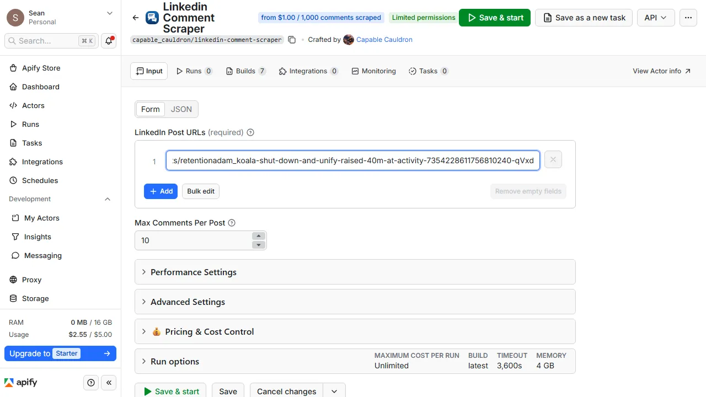
Task: Open the Sean Personal account dropdown
Action: tap(60, 18)
